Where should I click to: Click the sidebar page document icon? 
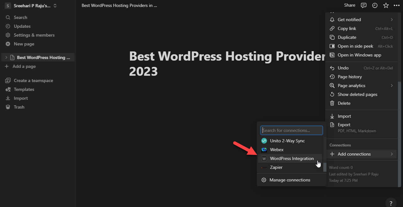[x=12, y=57]
